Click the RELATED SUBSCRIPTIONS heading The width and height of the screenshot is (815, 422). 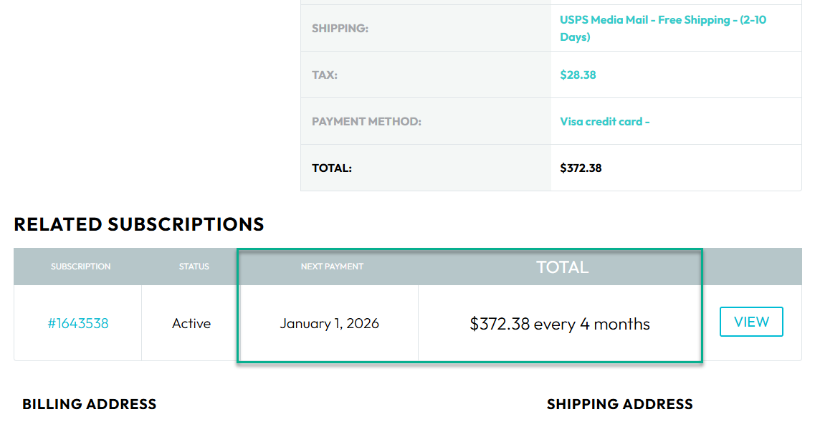click(x=139, y=224)
